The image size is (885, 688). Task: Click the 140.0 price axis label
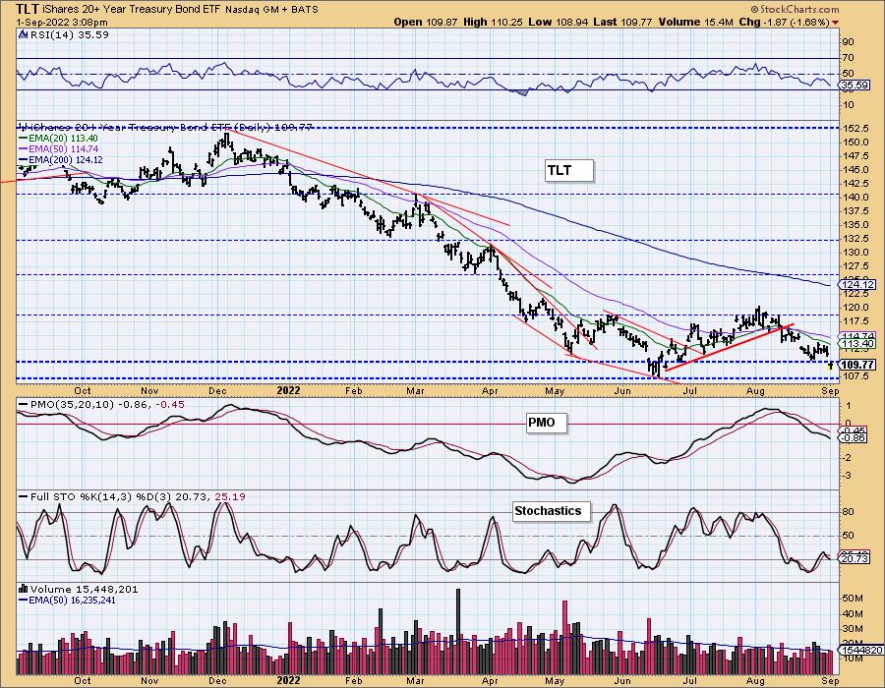[x=855, y=198]
